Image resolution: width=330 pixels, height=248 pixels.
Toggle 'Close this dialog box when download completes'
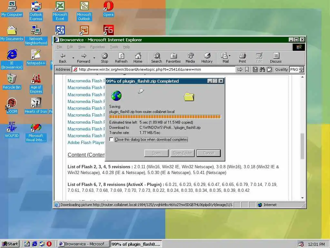(x=111, y=139)
